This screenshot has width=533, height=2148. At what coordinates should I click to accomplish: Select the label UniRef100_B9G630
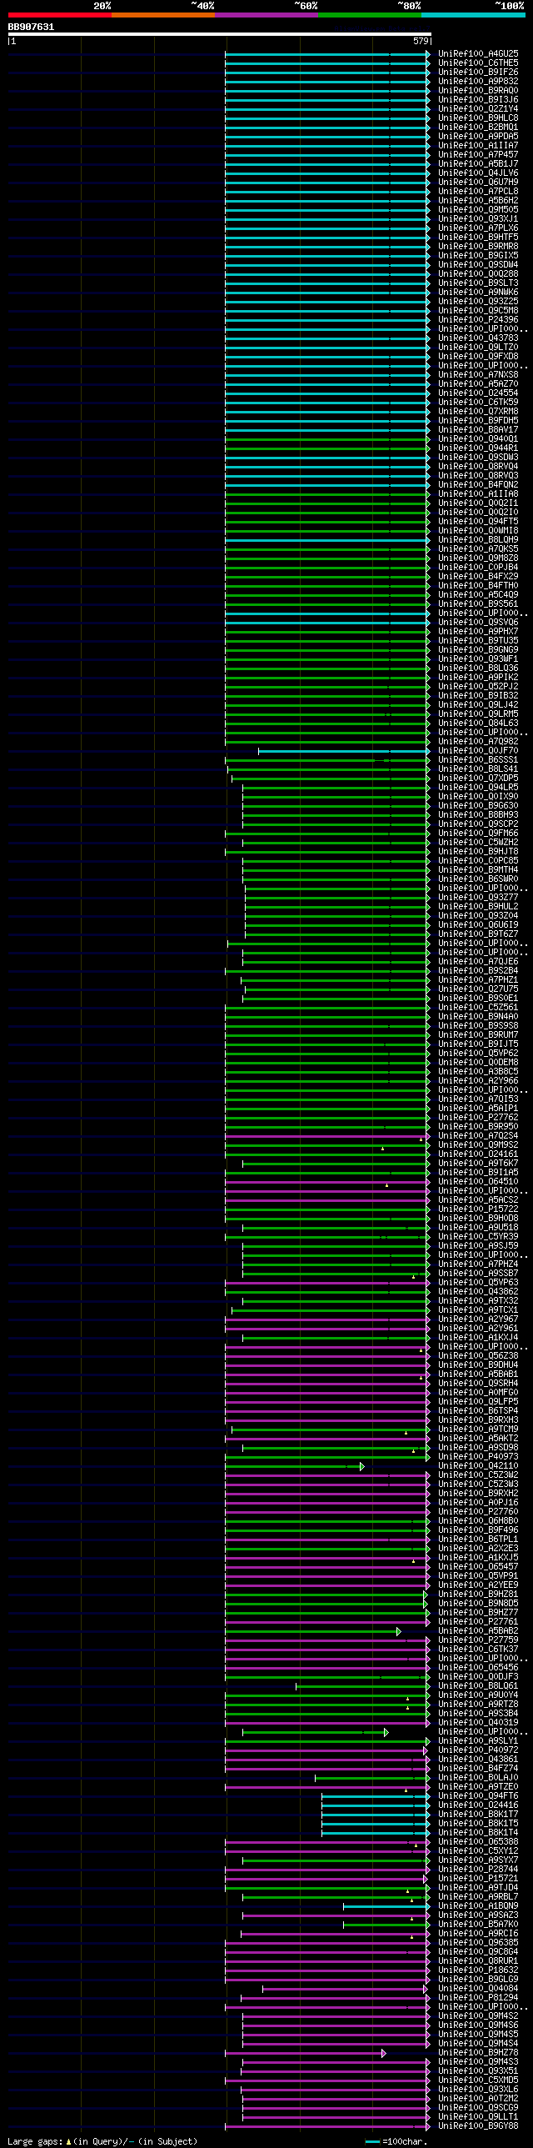point(478,805)
